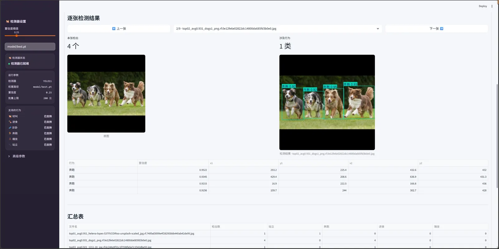Screen dimensions: 499x249
Task: Sort detection table by y2 column
Action: point(453,163)
